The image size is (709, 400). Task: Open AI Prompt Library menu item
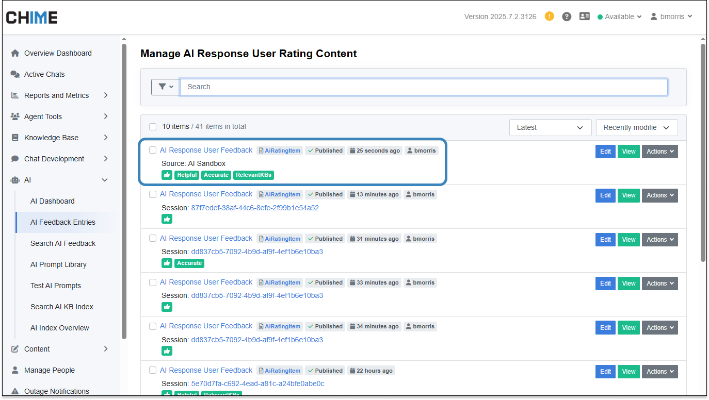pyautogui.click(x=58, y=264)
